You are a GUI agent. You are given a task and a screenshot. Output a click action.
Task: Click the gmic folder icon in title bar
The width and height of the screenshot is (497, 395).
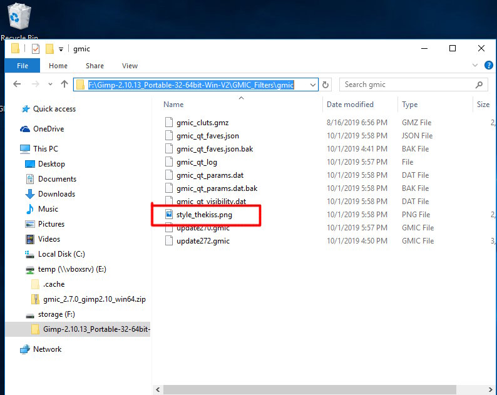click(x=15, y=48)
